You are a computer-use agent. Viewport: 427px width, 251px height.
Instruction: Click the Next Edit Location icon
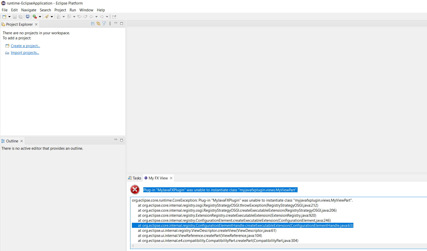coord(85,17)
